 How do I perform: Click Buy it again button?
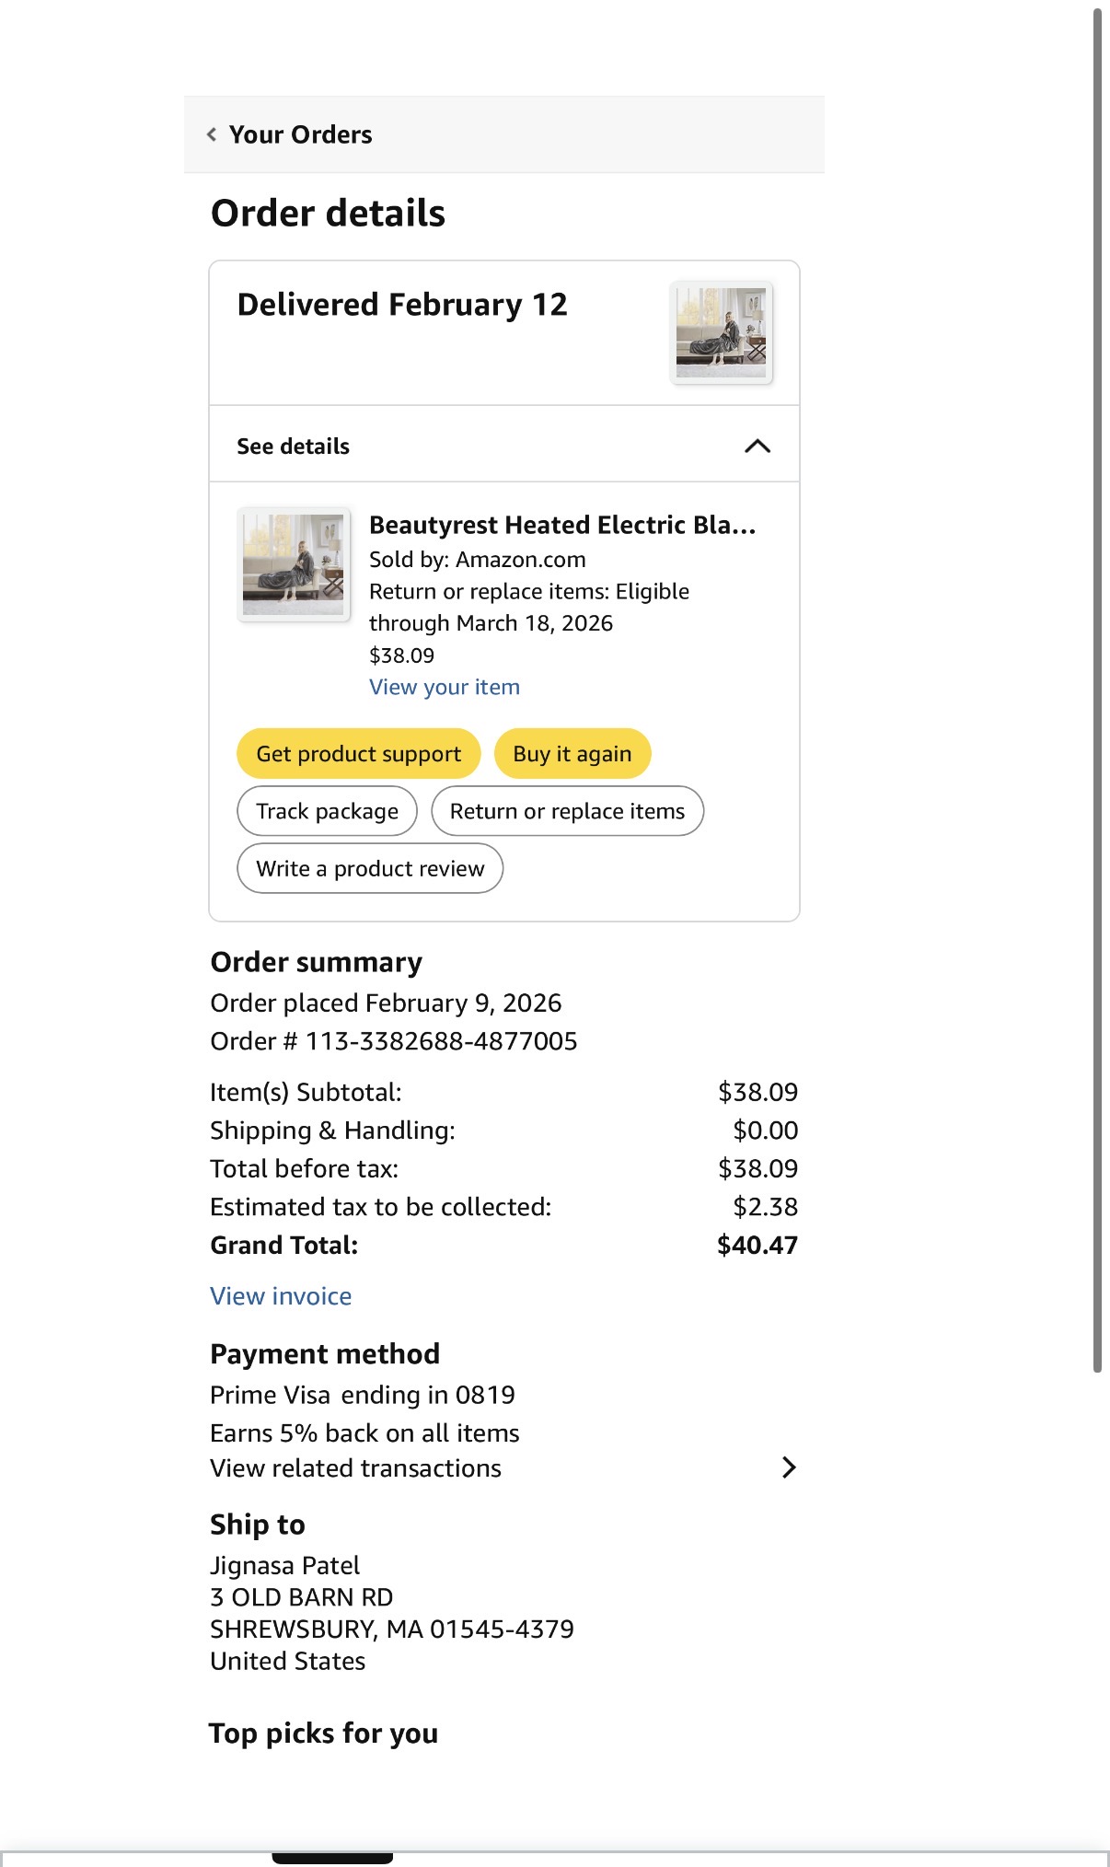[572, 754]
